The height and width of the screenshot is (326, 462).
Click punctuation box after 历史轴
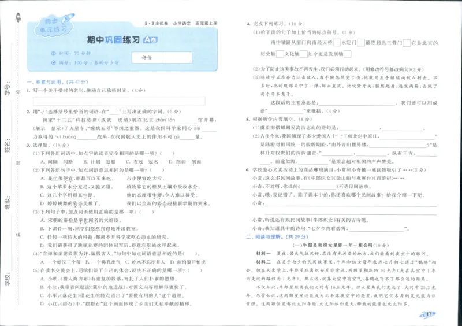point(280,54)
